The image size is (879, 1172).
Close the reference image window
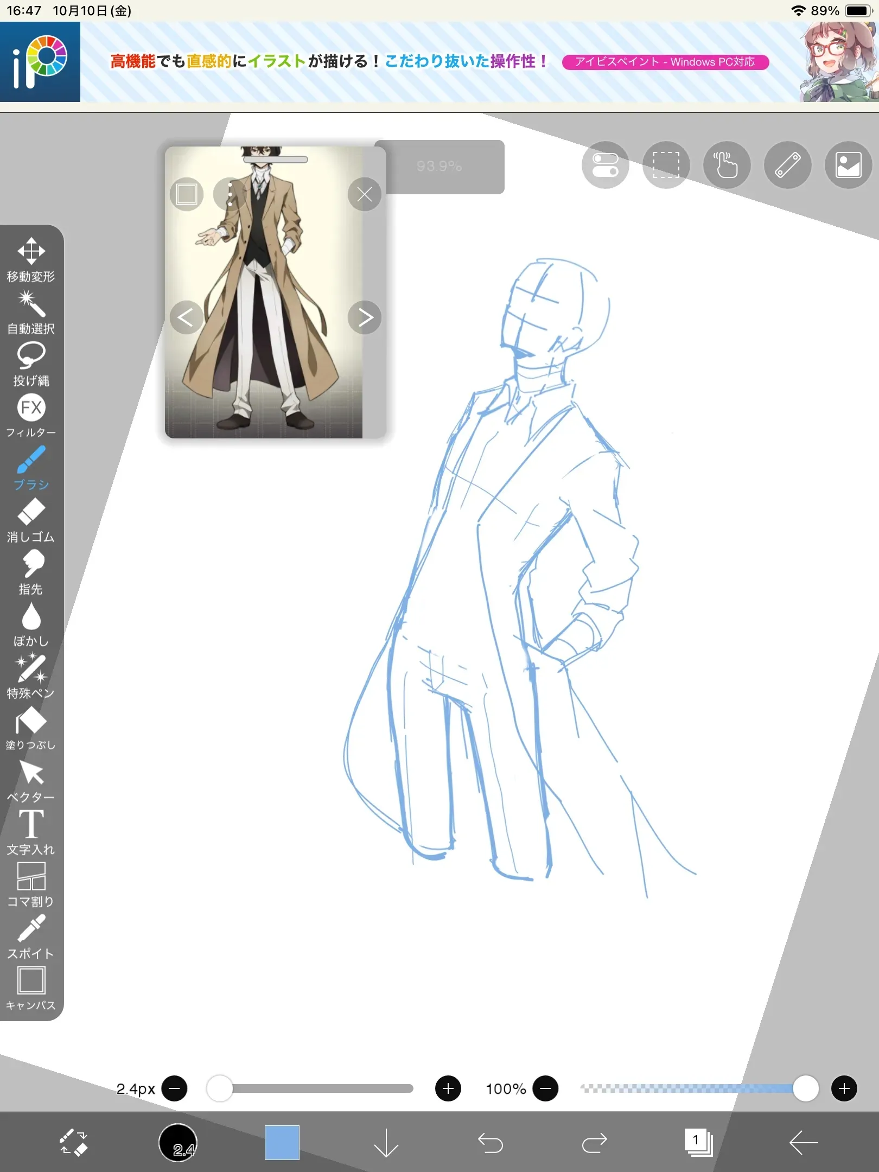(365, 194)
